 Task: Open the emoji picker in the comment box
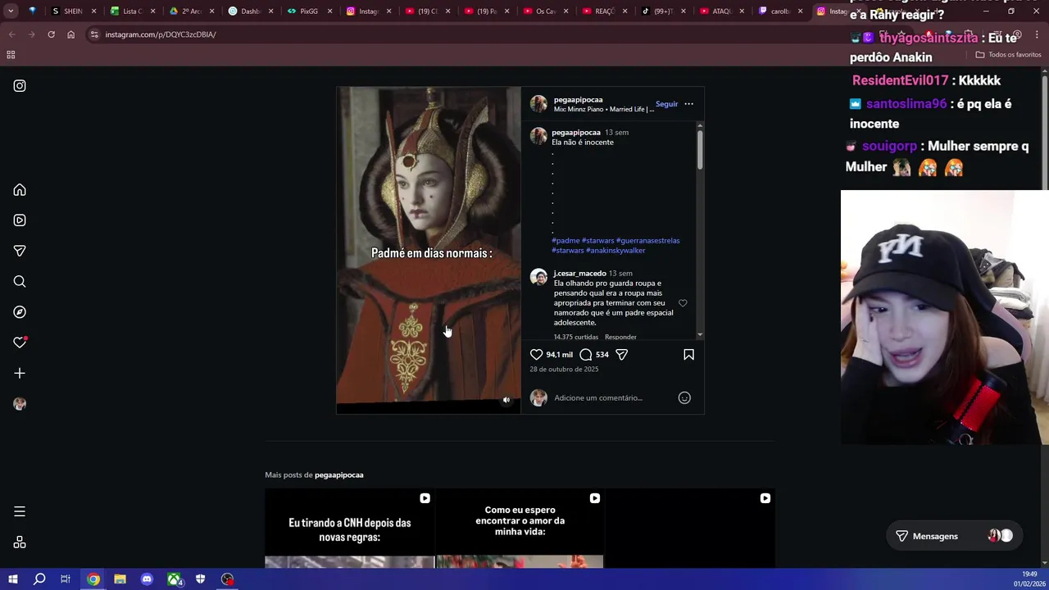(x=684, y=398)
